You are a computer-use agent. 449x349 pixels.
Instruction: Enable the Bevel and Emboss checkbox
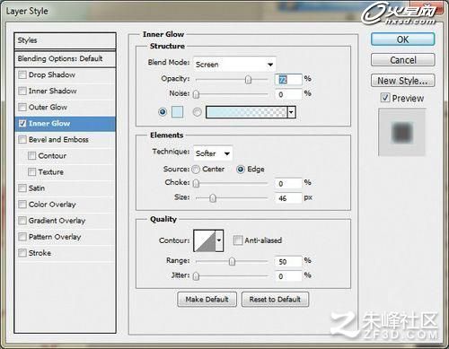[x=22, y=139]
